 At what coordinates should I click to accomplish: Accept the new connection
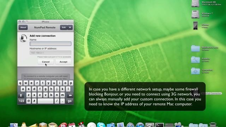pos(63,62)
